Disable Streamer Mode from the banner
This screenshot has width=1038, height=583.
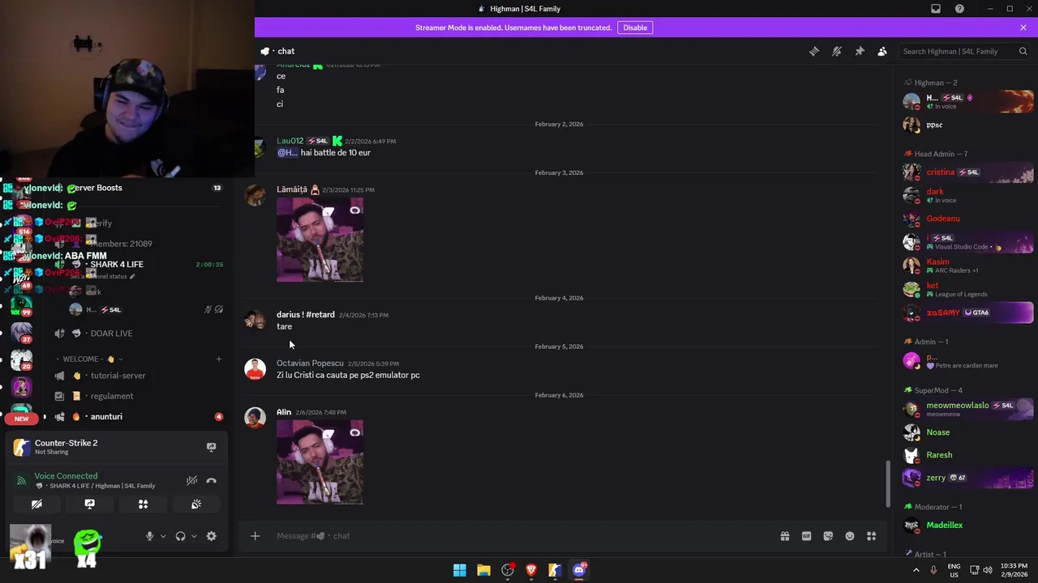point(635,28)
